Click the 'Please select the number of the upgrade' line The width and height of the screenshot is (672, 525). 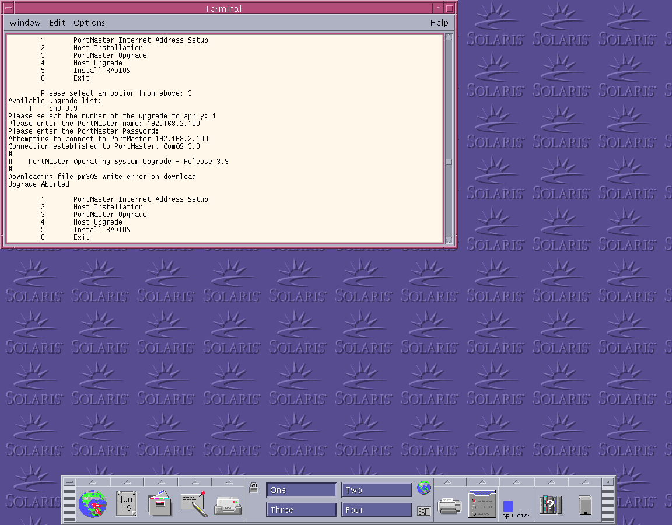pos(112,116)
